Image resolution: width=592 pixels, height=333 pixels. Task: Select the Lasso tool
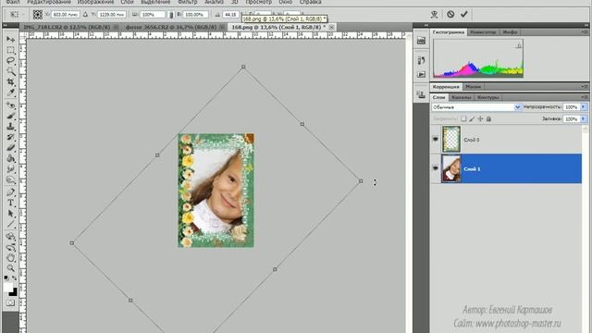tap(10, 61)
